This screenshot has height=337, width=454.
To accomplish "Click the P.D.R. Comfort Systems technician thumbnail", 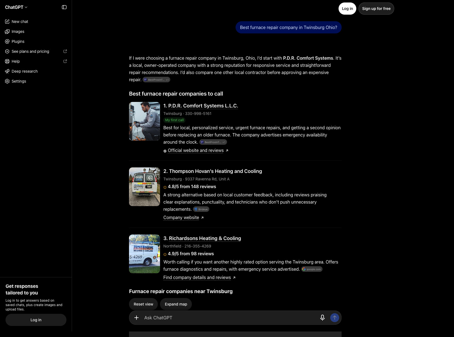I will [145, 121].
